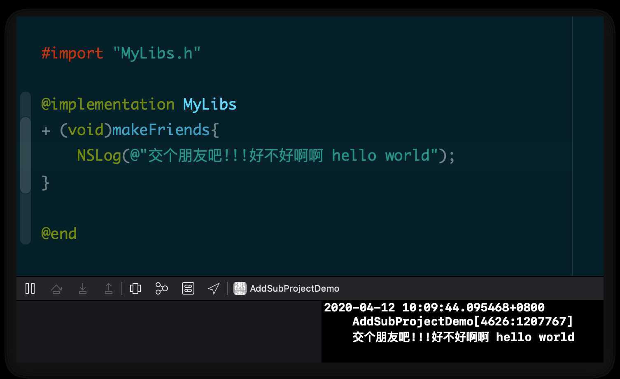Open the Debug View Hierarchy tool
620x379 pixels.
point(135,288)
